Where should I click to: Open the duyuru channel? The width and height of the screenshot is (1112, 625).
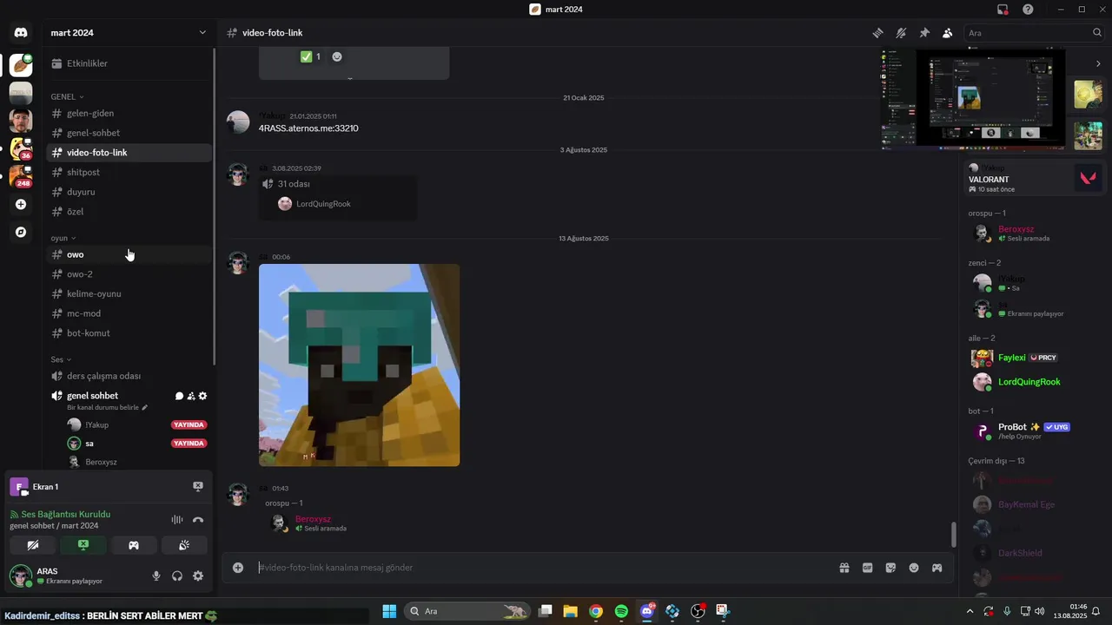[x=129, y=192]
